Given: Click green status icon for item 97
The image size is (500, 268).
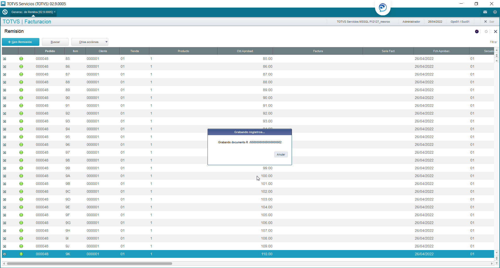Looking at the screenshot, I should (21, 152).
